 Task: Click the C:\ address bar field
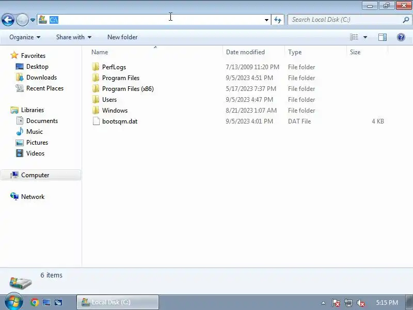153,20
